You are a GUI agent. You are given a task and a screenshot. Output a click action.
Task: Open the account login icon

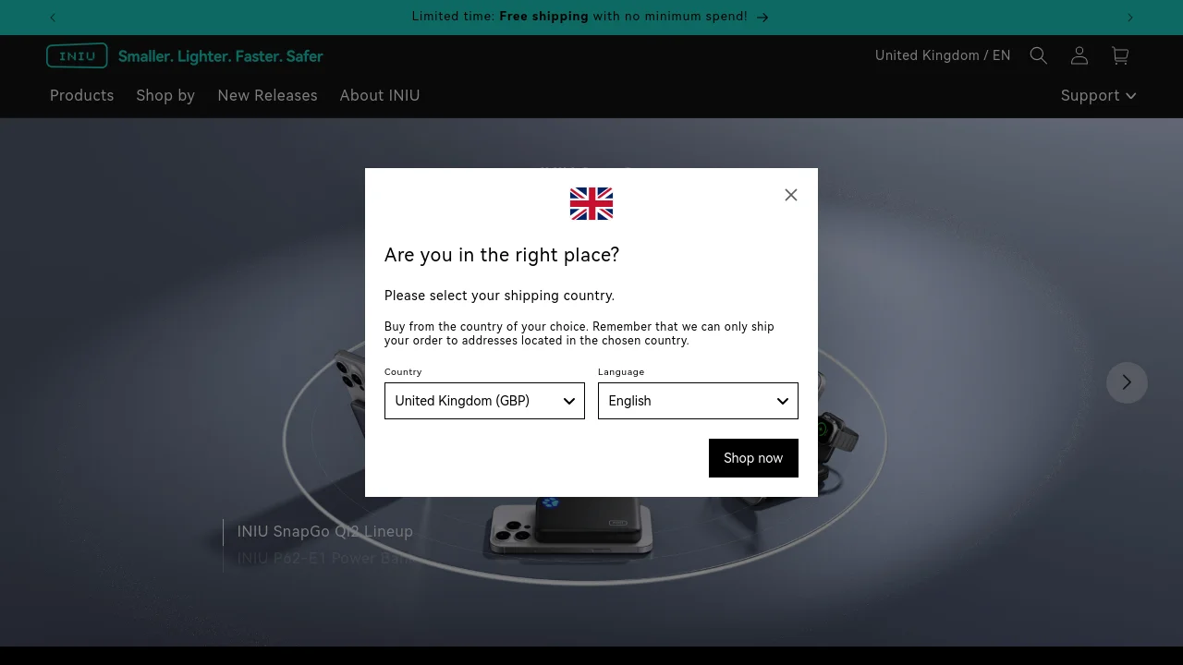(1079, 55)
